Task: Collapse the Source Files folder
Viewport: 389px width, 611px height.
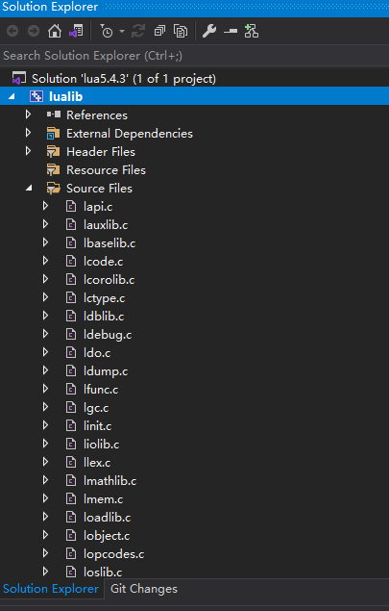Action: tap(29, 189)
